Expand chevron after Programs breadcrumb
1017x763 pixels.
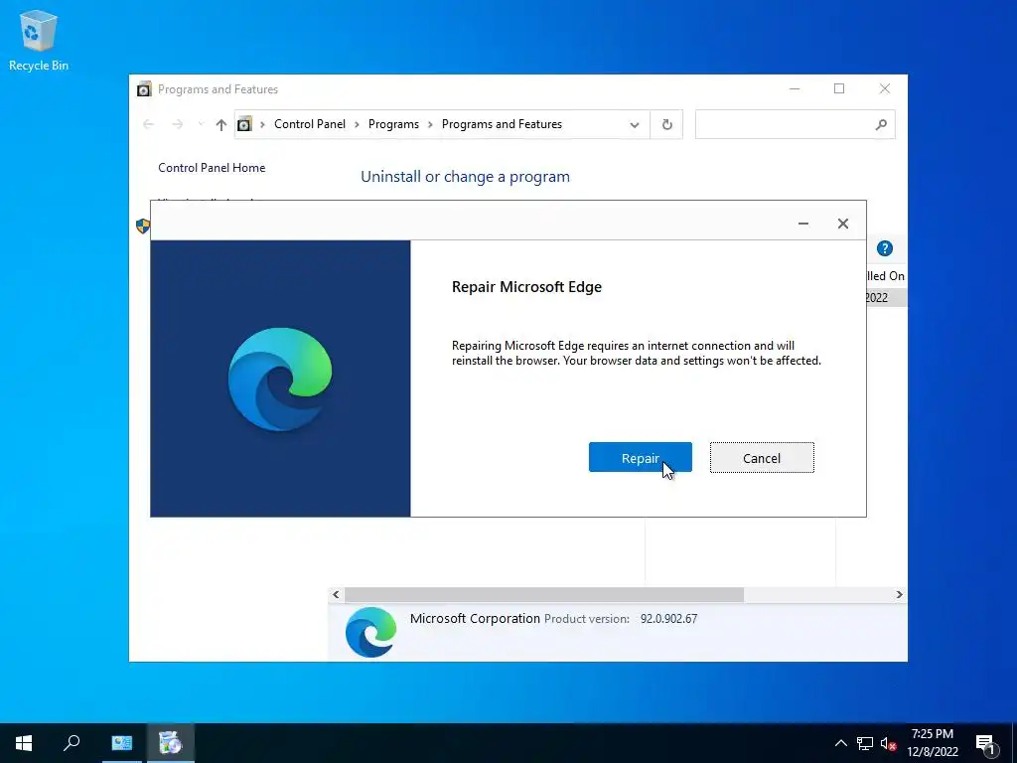(430, 124)
